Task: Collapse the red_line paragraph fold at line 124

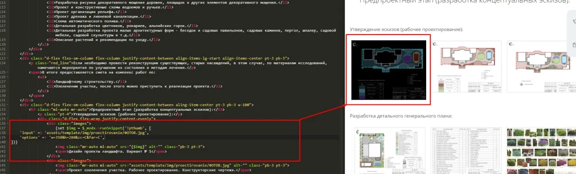Action: 9,63
